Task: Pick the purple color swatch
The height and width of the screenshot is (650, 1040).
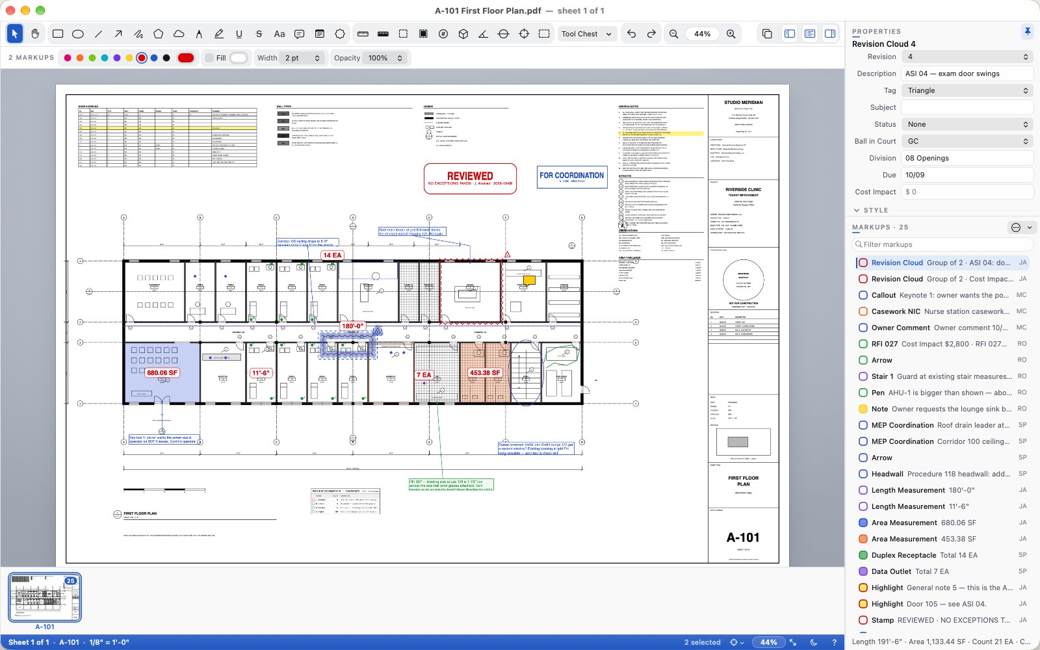Action: (x=117, y=58)
